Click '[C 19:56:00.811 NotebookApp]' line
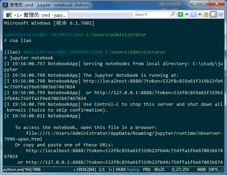Image resolution: width=227 pixels, height=175 pixels. point(42,116)
